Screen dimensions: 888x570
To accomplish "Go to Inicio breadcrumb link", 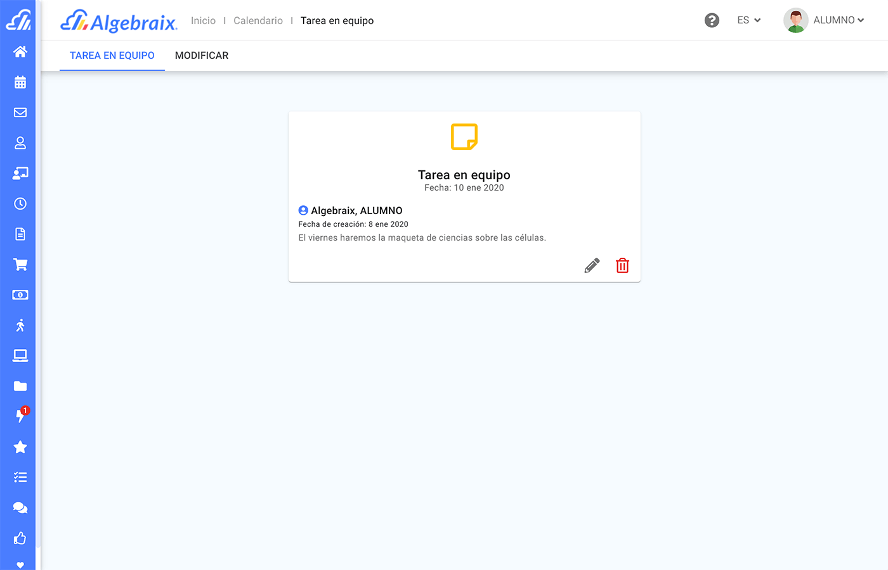I will click(203, 21).
